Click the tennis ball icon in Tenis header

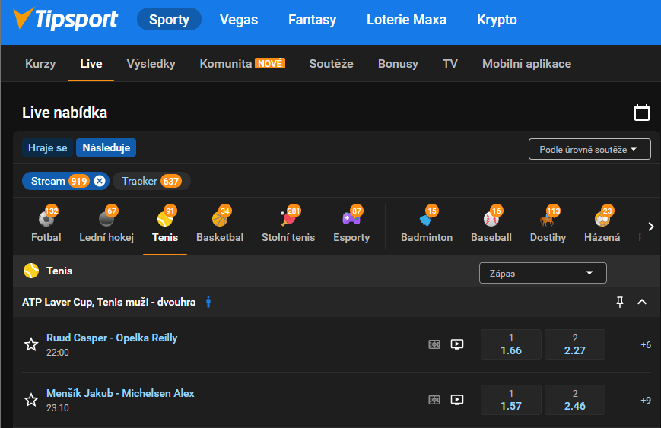tap(31, 271)
